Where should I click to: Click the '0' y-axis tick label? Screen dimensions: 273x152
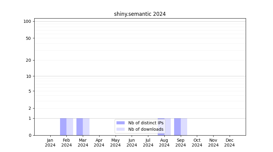click(30, 135)
